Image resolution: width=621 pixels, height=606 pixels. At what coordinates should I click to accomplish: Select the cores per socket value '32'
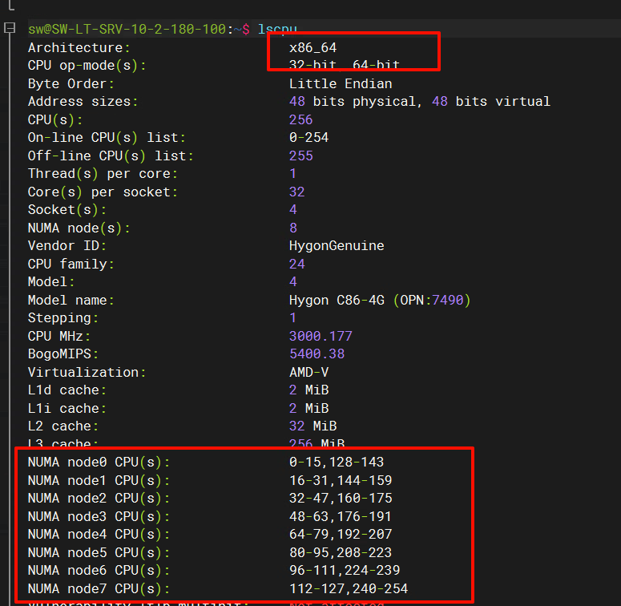point(297,192)
